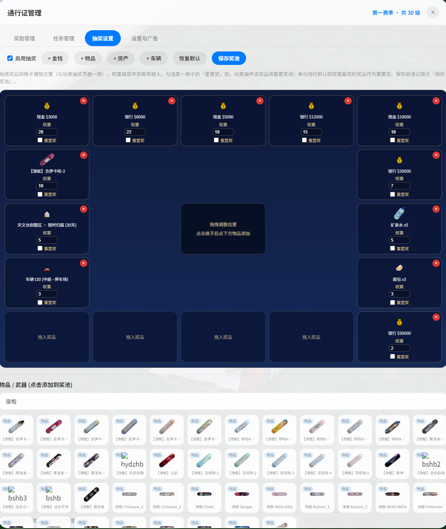The image size is (446, 529).
Task: Remove the 现金 $3000 prize cell
Action: 84,101
